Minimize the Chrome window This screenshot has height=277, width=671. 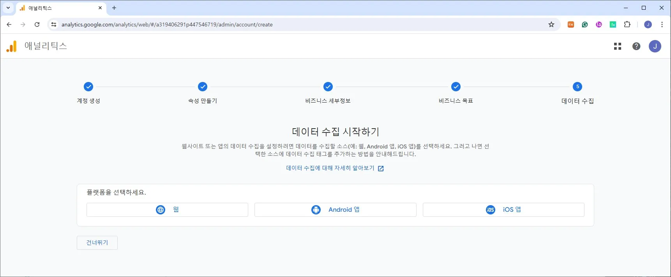[626, 8]
